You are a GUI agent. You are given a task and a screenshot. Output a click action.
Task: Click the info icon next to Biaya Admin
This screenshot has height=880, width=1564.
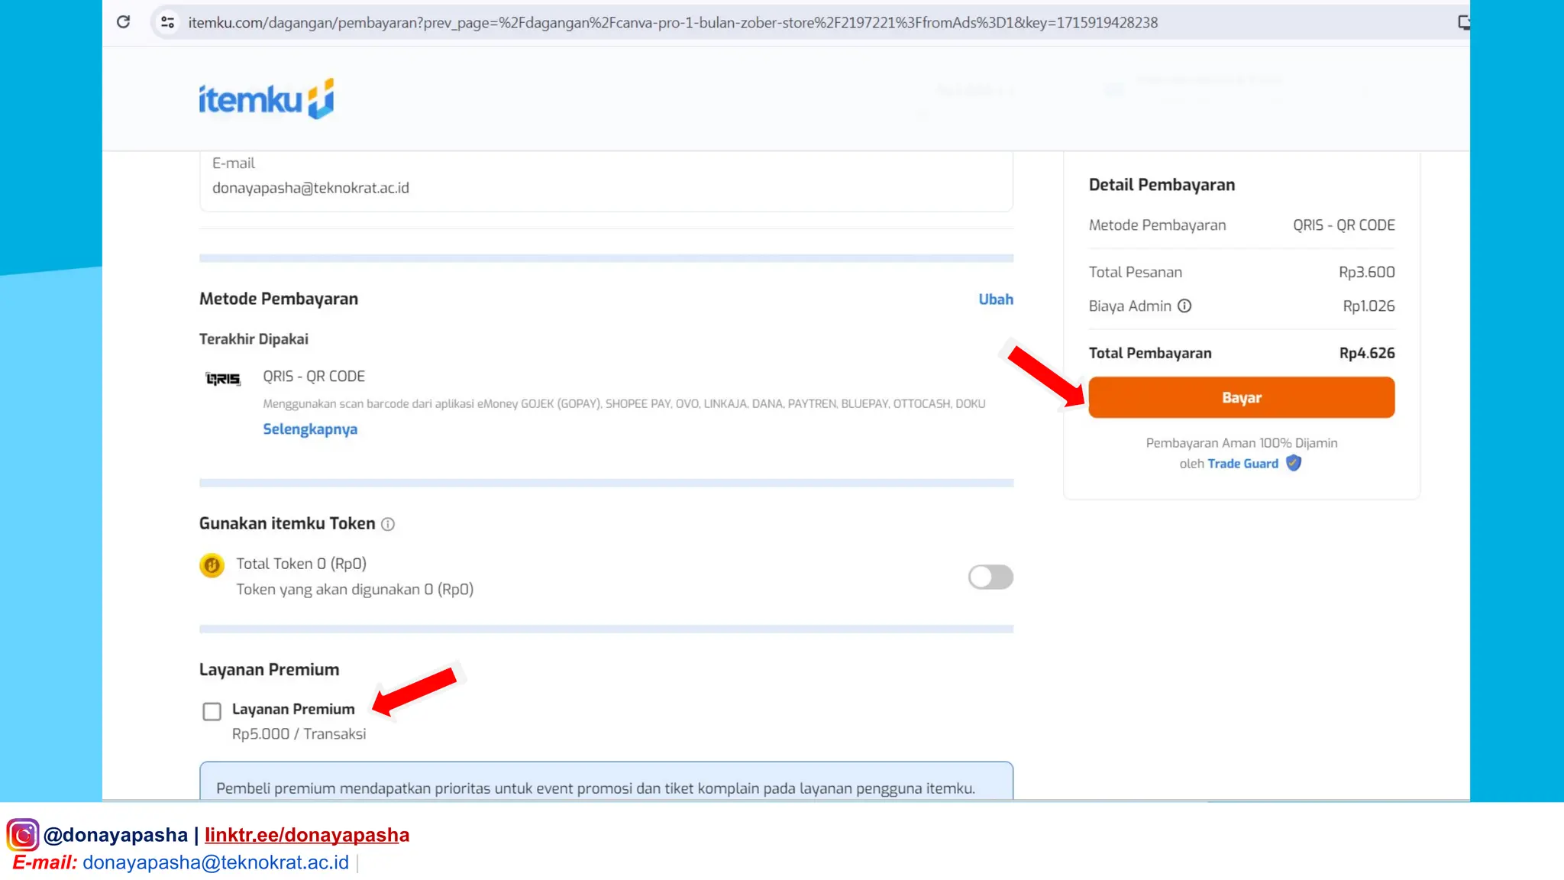[1184, 306]
